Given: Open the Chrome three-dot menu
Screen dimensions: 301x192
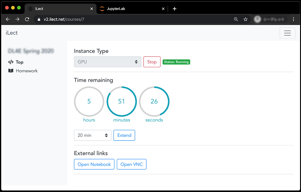Looking at the screenshot, I should click(293, 19).
